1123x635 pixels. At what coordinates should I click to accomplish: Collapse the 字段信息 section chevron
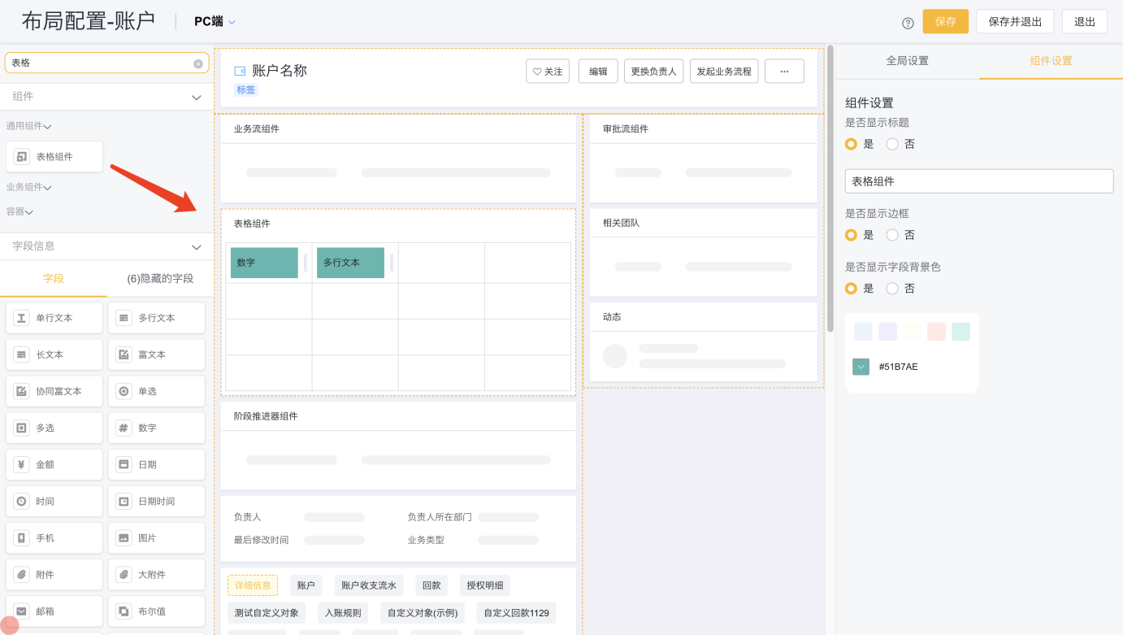point(196,247)
